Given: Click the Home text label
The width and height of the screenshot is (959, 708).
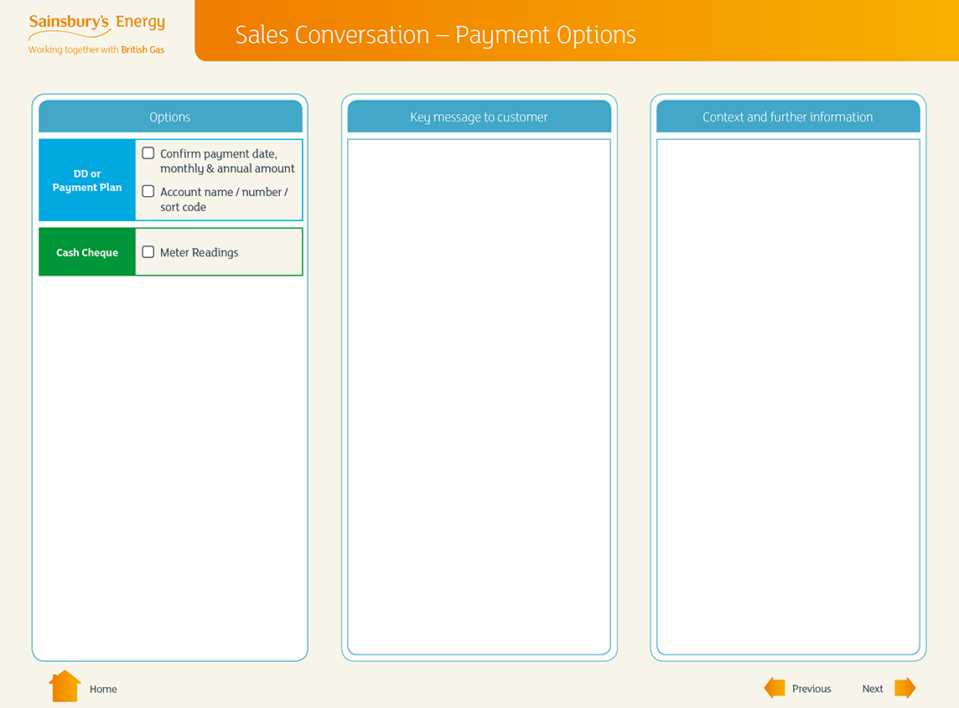Looking at the screenshot, I should (103, 689).
